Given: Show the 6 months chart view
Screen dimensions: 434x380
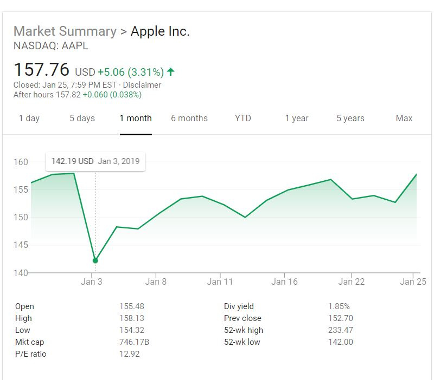Looking at the screenshot, I should 189,119.
